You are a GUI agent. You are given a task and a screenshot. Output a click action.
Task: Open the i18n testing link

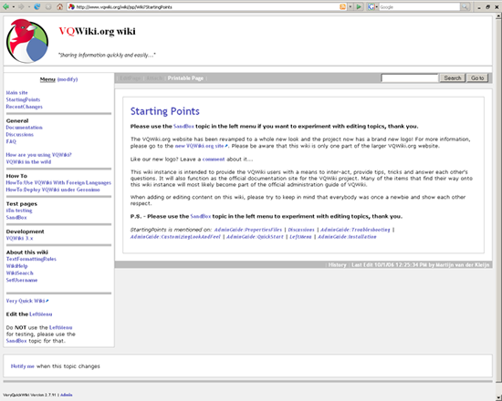pyautogui.click(x=19, y=211)
